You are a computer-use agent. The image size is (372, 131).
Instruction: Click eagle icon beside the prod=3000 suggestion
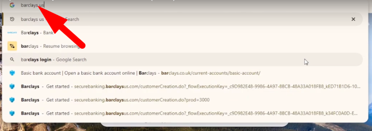pyautogui.click(x=12, y=100)
